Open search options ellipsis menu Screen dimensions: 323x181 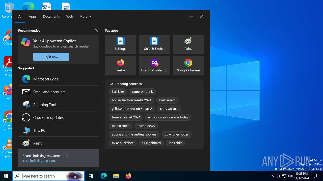[x=191, y=16]
